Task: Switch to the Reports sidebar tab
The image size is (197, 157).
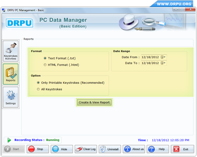Action: pos(11,74)
